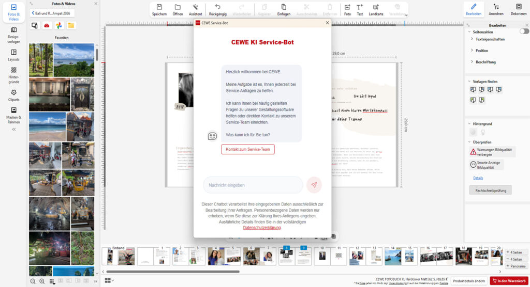Go back from Bali und R...Ampat 2026 folder
This screenshot has height=287, width=530.
pos(52,13)
